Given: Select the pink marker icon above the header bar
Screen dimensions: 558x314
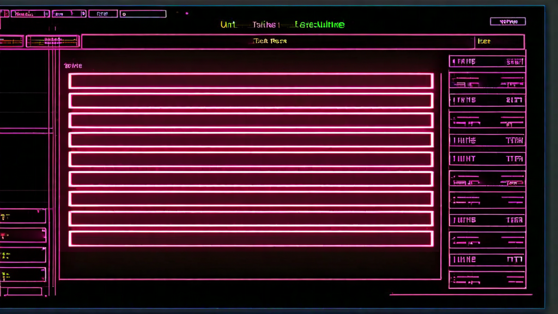Looking at the screenshot, I should (x=186, y=11).
